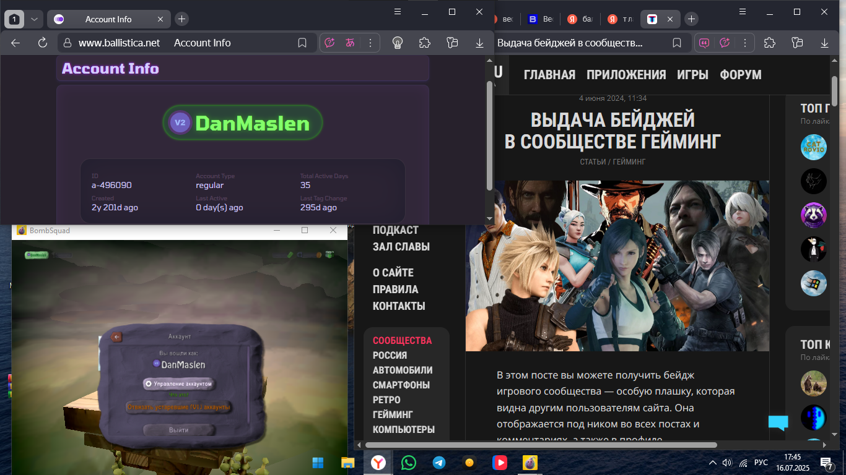Open the hamburger menu of the Account Info browser
Image resolution: width=846 pixels, height=475 pixels.
[x=398, y=12]
